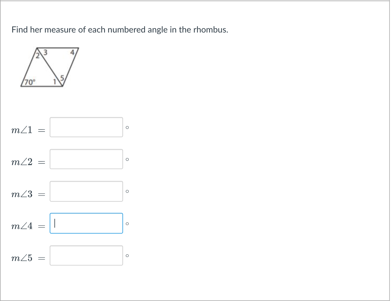Click inside the m∠5 answer box
Viewport: 391px width, 301px height.
tap(86, 255)
